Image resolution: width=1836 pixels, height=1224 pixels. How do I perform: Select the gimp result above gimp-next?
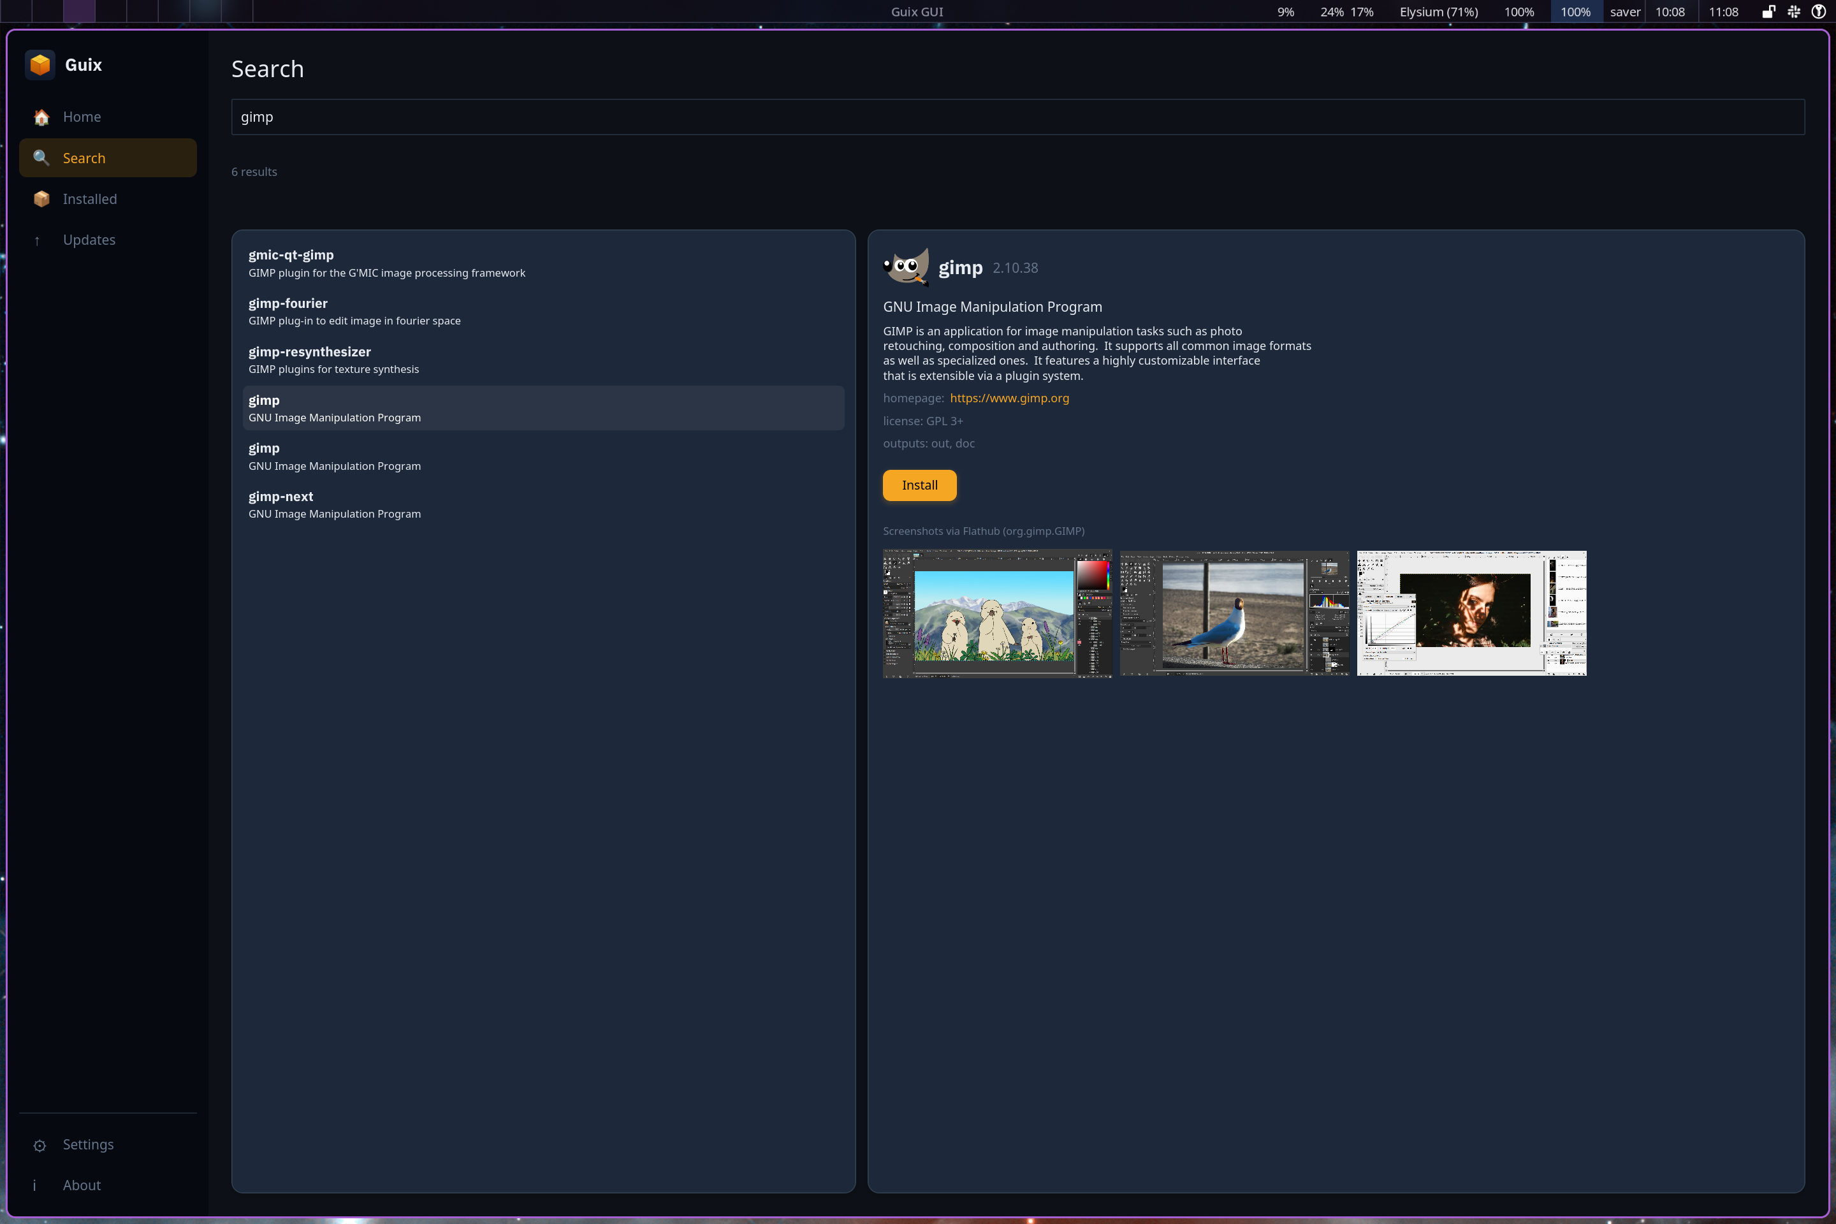coord(543,456)
